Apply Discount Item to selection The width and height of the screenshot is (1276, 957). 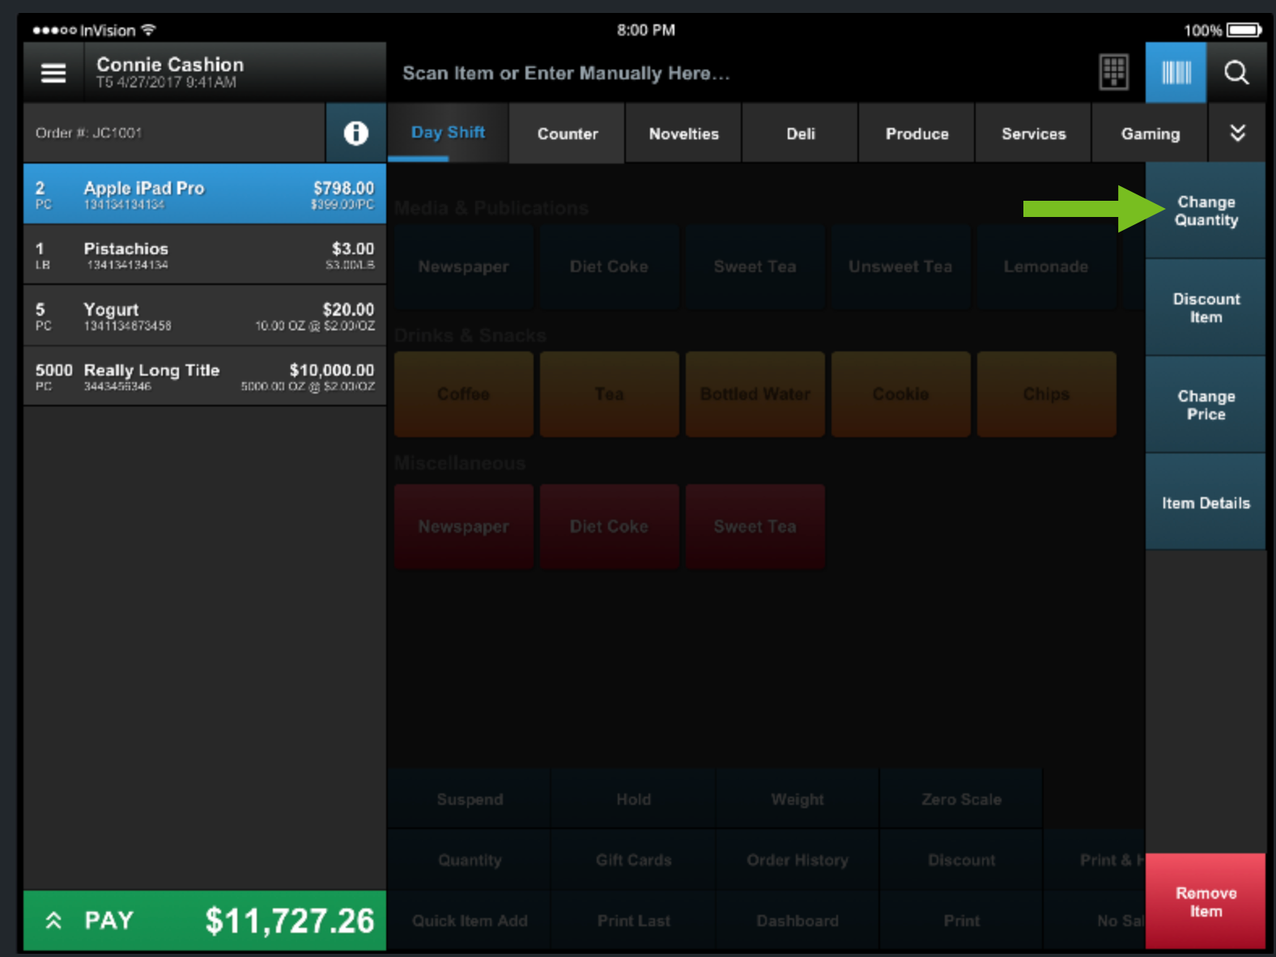1206,308
